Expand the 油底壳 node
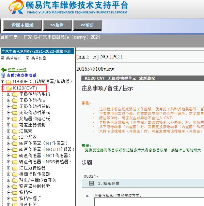 (x=9, y=131)
